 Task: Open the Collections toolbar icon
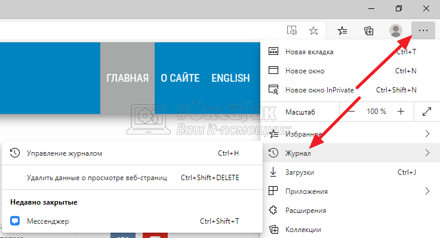[x=369, y=30]
